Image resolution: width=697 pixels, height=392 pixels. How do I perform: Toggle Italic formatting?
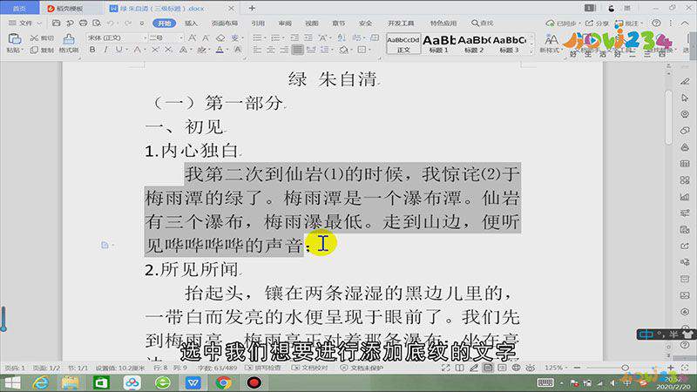point(105,50)
